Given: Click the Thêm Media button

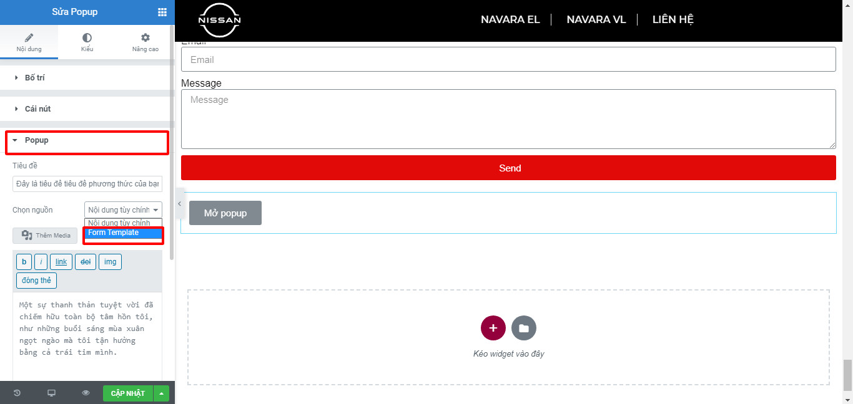Looking at the screenshot, I should click(46, 235).
